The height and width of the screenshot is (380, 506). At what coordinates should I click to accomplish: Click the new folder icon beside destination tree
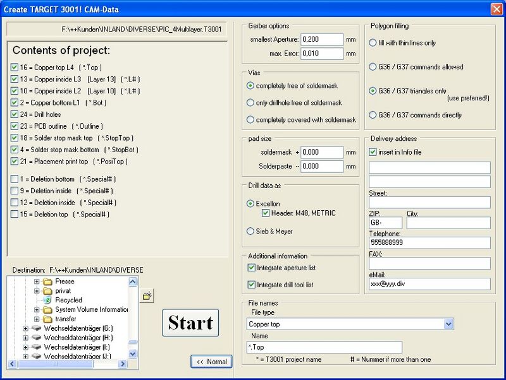coord(147,295)
